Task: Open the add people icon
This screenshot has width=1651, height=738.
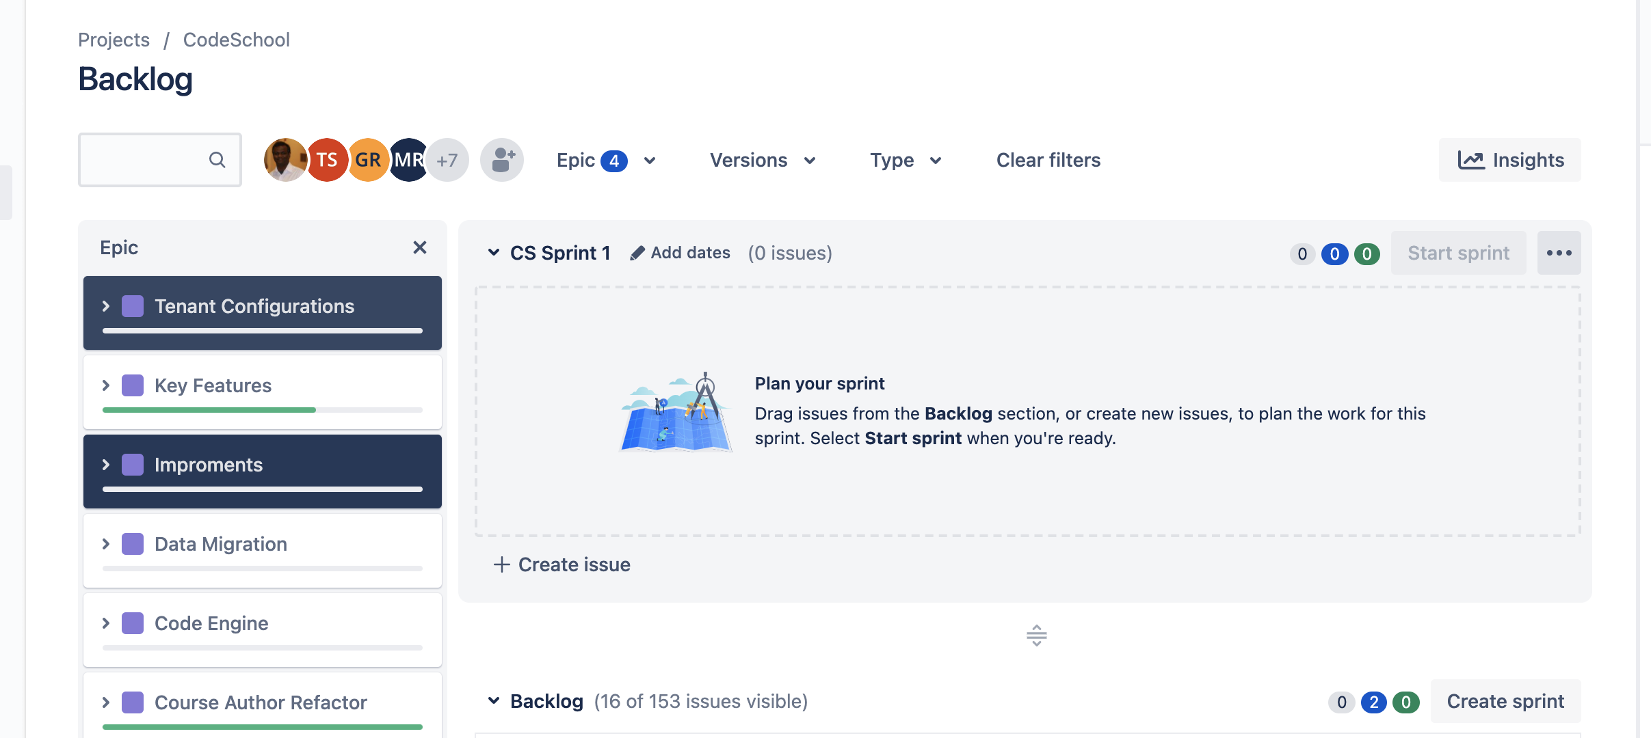Action: pyautogui.click(x=502, y=160)
